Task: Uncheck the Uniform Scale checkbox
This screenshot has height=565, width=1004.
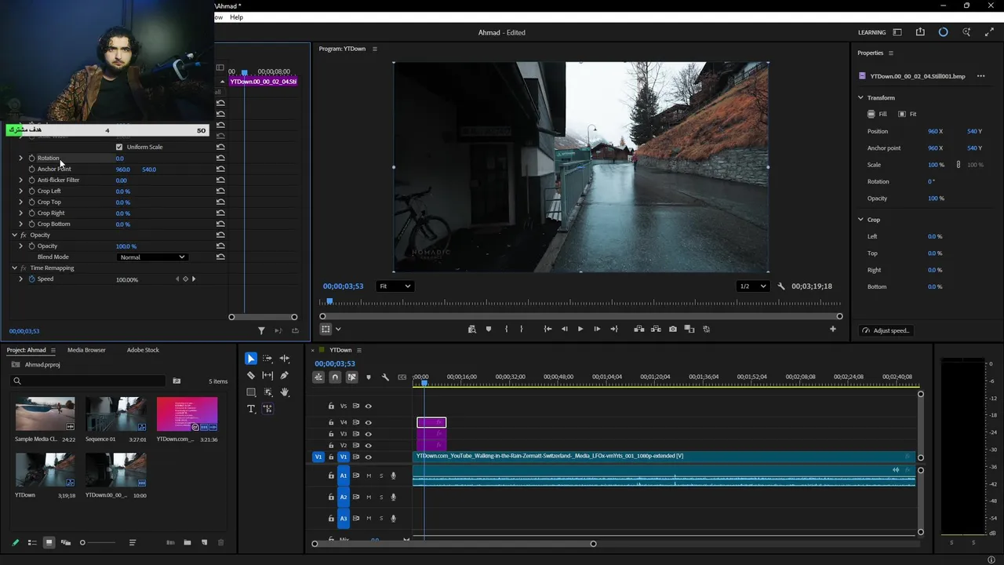Action: 119,147
